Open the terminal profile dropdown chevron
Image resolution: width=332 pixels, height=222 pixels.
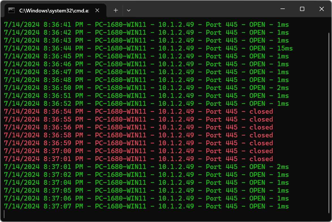129,10
